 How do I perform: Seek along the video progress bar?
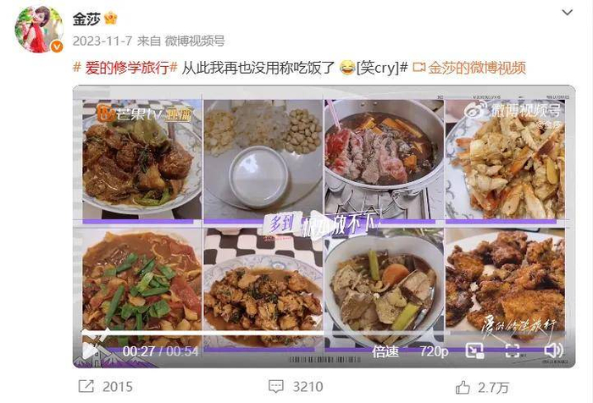tap(324, 334)
